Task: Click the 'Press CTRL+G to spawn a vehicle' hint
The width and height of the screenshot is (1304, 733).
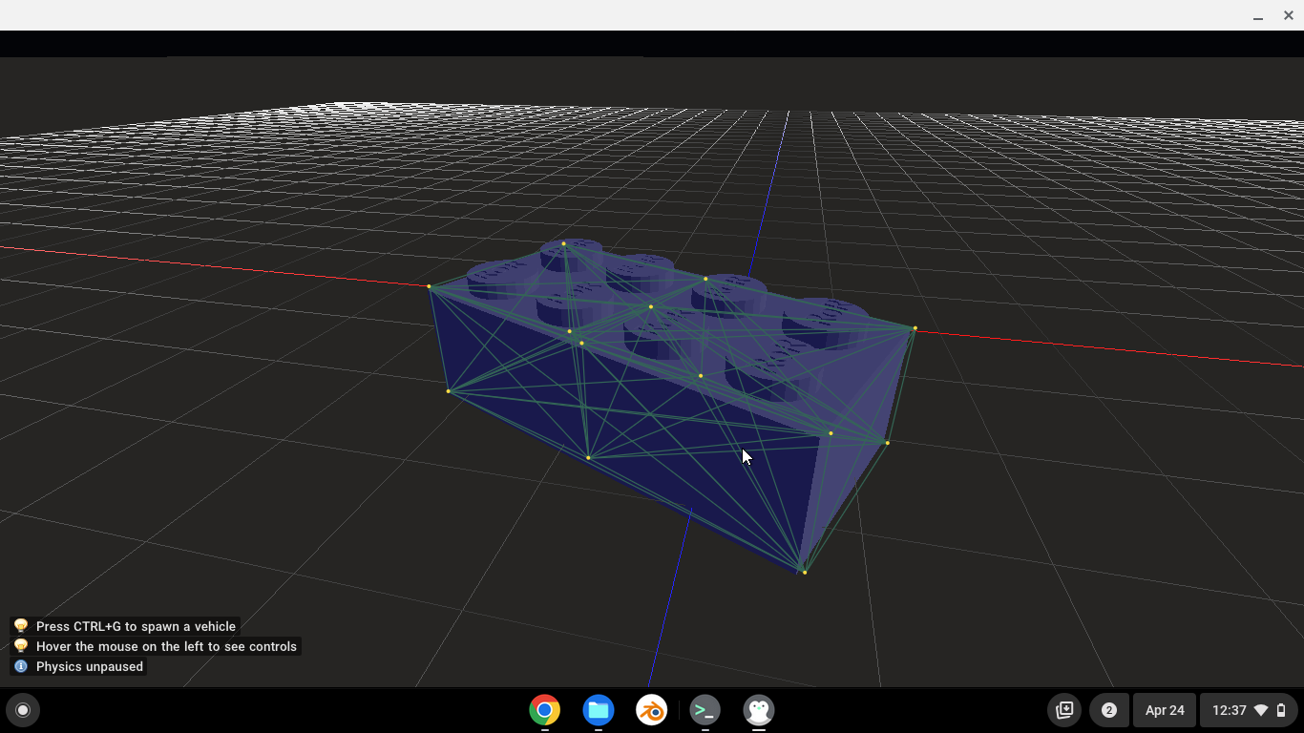Action: click(x=136, y=626)
